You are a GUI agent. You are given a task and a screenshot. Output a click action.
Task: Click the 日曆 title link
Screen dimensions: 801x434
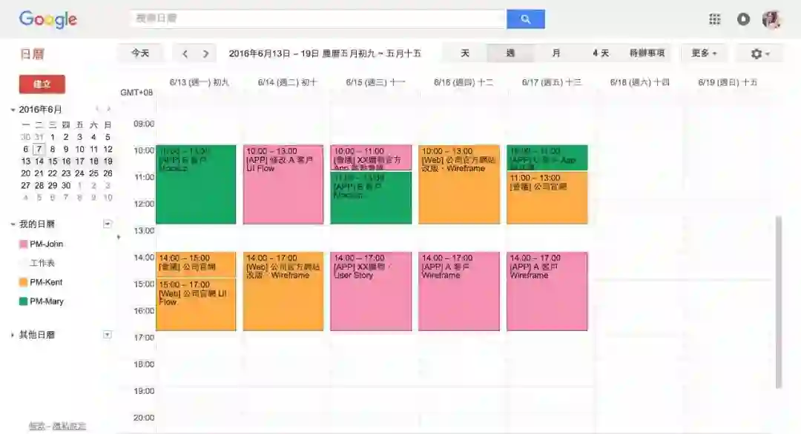[x=32, y=54]
